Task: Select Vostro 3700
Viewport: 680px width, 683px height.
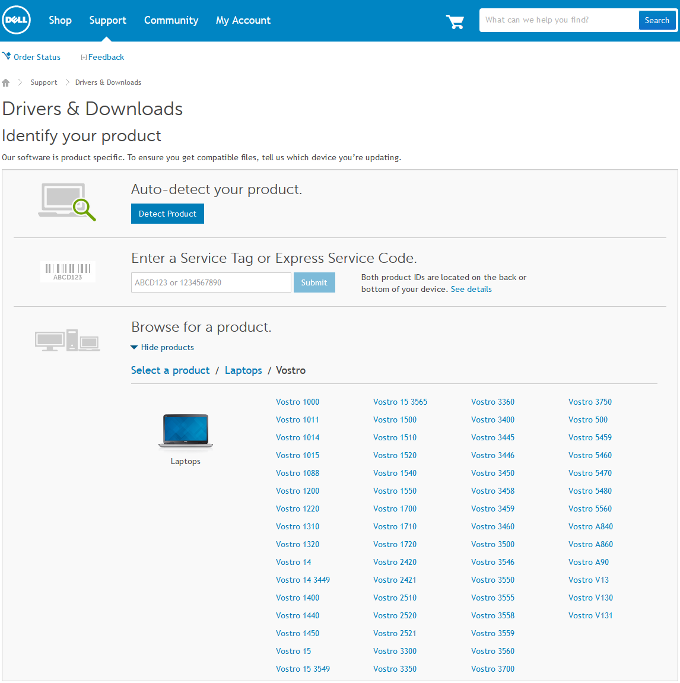Action: tap(492, 669)
